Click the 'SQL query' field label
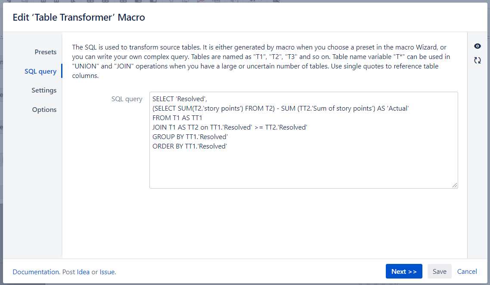The height and width of the screenshot is (285, 490). pos(127,99)
